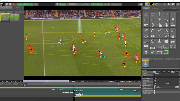Viewport: 180px width, 101px height.
Task: Select the straight arrow tool
Action: (146, 30)
